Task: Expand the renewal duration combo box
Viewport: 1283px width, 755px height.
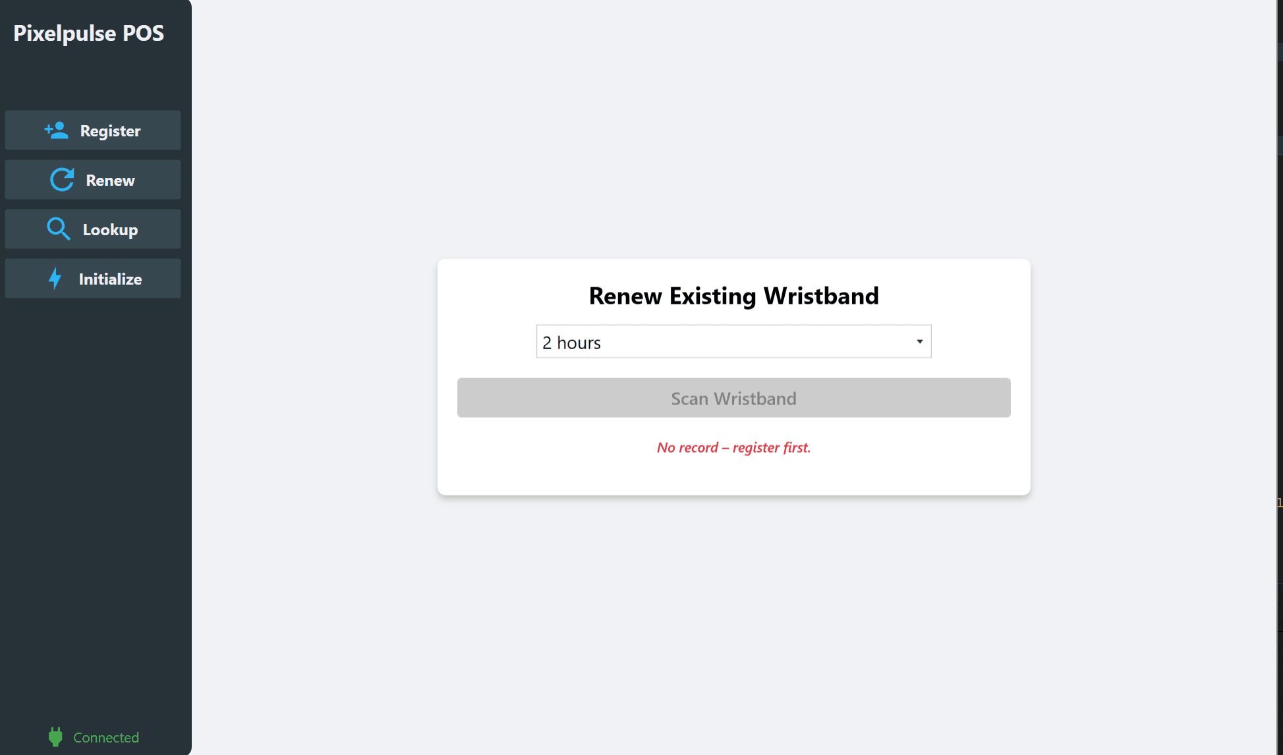Action: tap(733, 341)
